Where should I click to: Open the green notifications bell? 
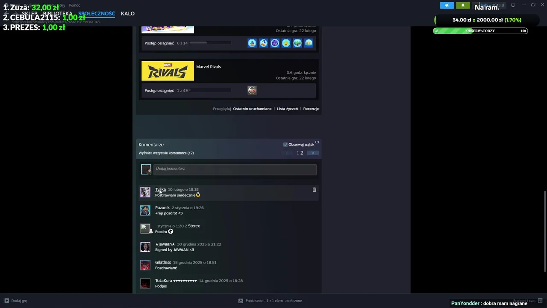coord(462,6)
